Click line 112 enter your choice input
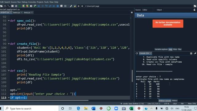 click(42, 94)
